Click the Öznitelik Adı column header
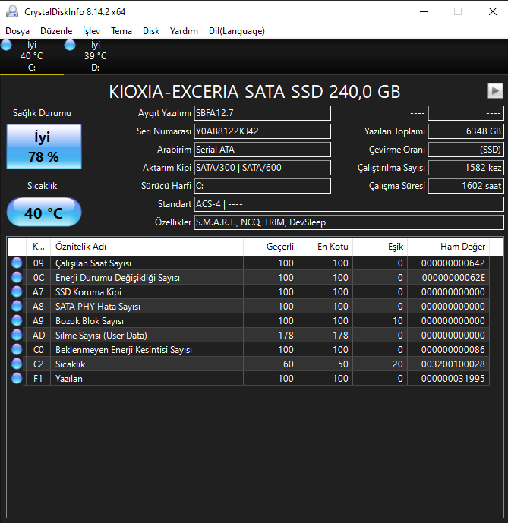This screenshot has height=523, width=508. point(147,247)
